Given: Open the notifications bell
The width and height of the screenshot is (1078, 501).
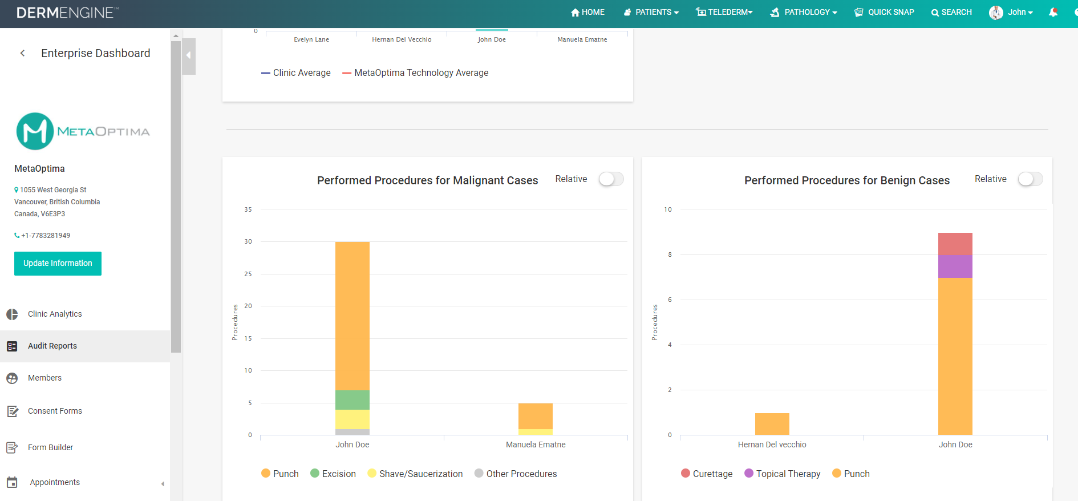Looking at the screenshot, I should 1053,12.
